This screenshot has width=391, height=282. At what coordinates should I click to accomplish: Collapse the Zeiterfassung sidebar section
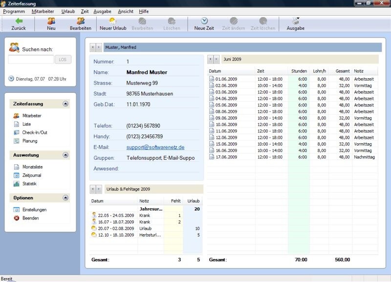coord(65,104)
